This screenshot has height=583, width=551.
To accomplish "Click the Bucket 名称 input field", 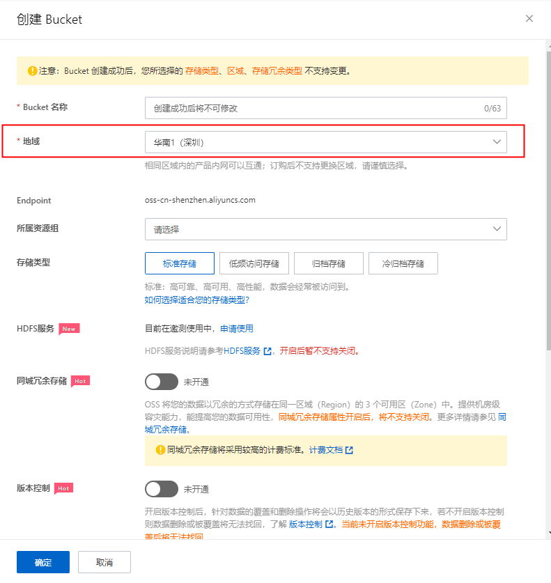I will pyautogui.click(x=326, y=108).
